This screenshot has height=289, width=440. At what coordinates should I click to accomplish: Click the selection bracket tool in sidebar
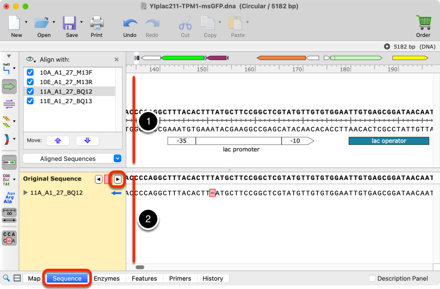7,69
